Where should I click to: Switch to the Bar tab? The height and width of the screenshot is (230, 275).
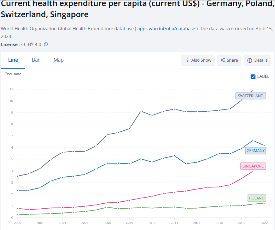coord(36,60)
